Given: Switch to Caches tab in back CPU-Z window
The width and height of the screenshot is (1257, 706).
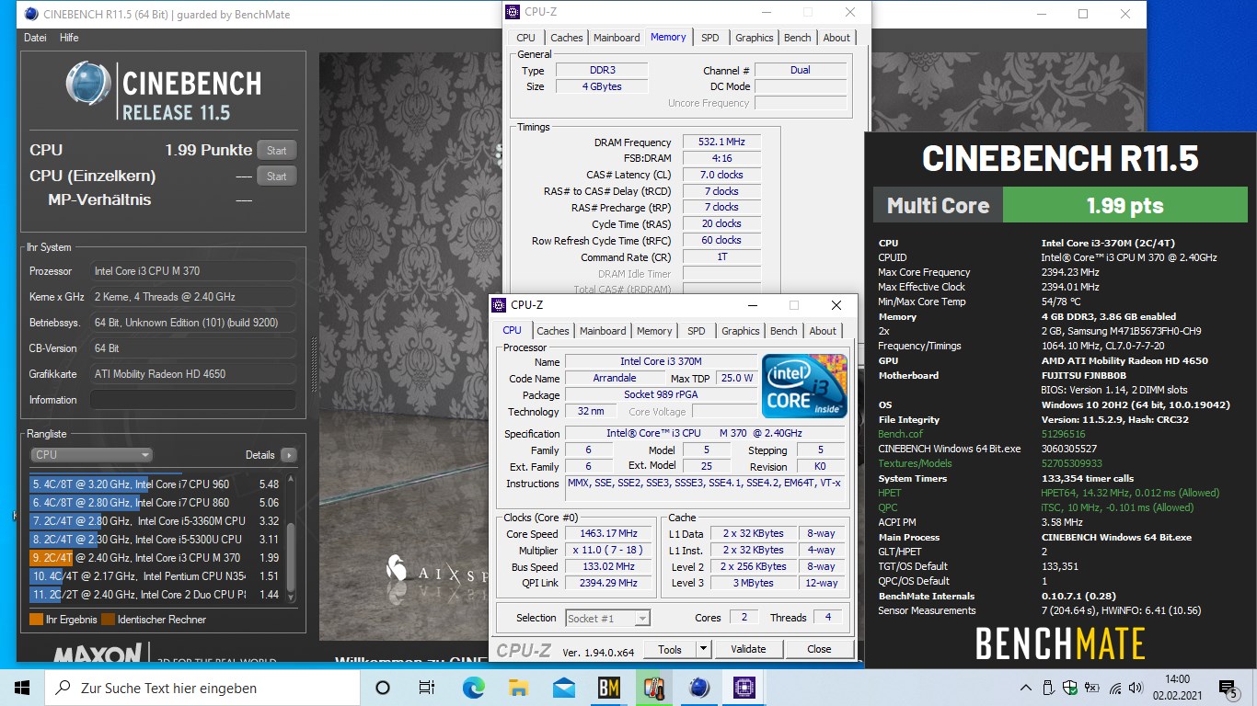Looking at the screenshot, I should [x=566, y=38].
